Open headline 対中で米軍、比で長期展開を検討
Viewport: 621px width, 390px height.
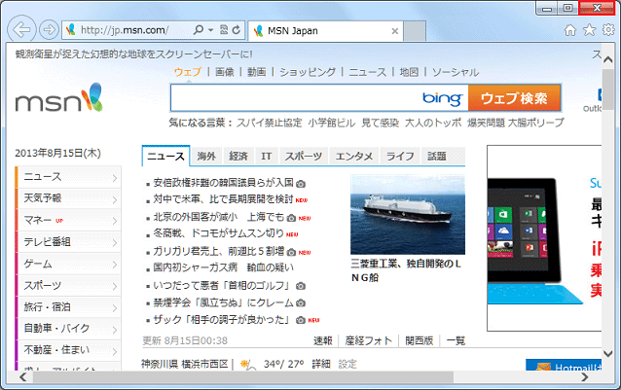223,199
